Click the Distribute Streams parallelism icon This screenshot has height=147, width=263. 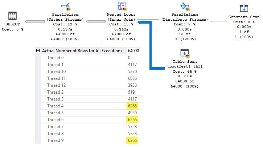[185, 7]
